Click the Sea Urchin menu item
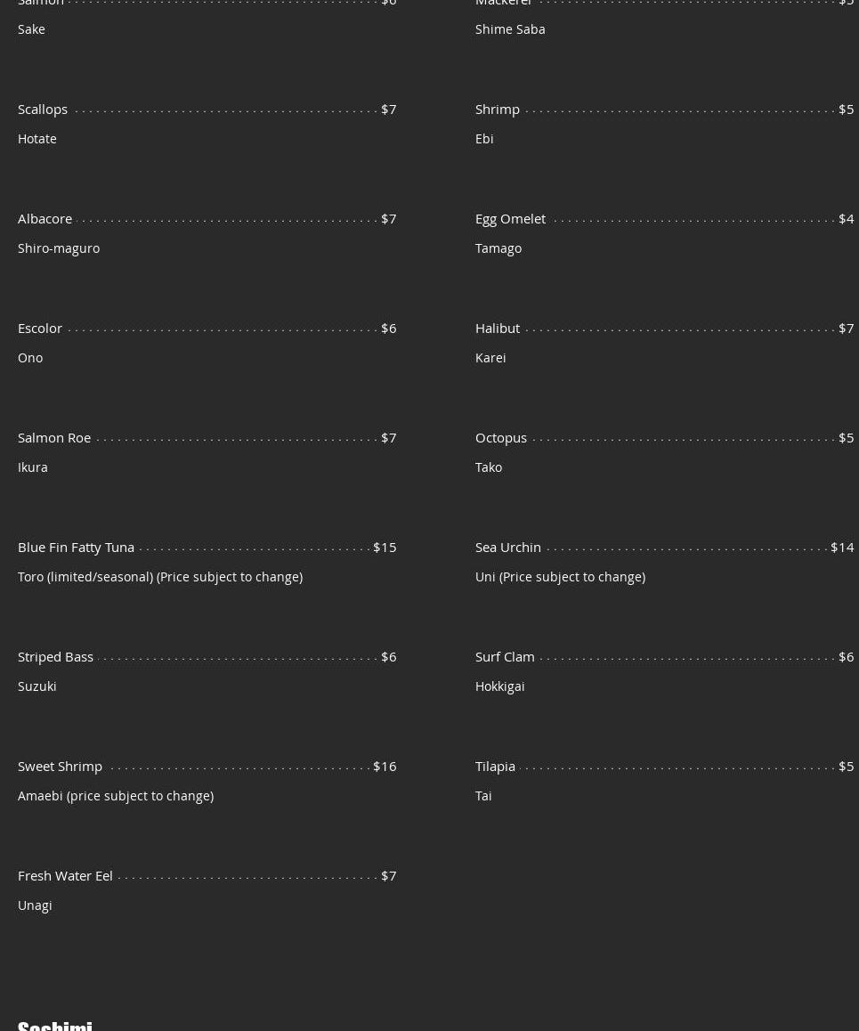This screenshot has width=859, height=1031. point(508,547)
